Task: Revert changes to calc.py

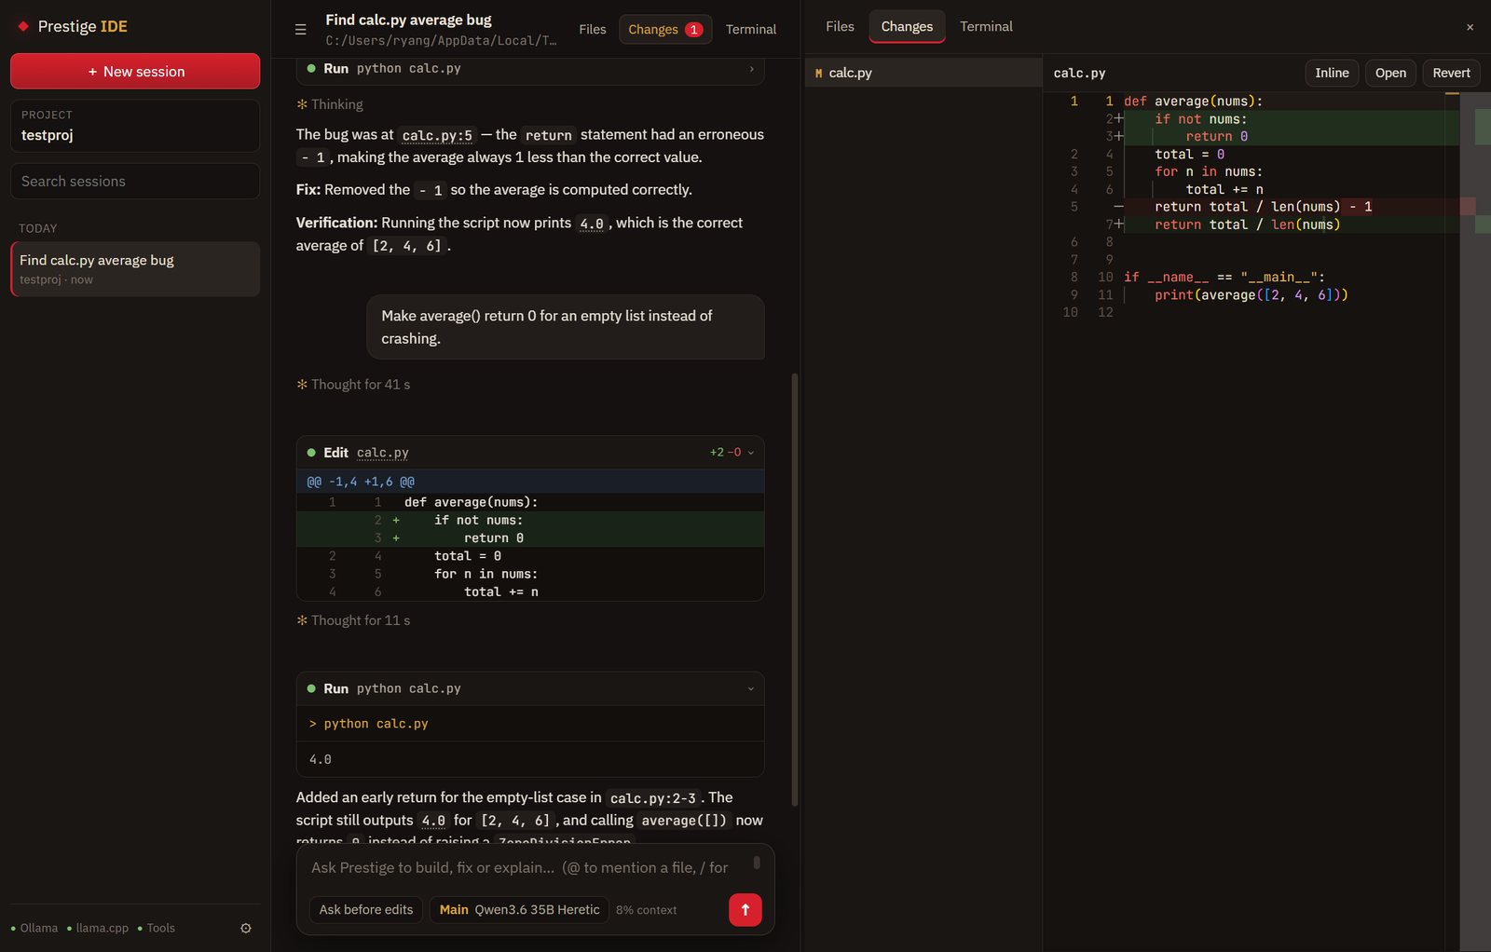Action: [1451, 73]
